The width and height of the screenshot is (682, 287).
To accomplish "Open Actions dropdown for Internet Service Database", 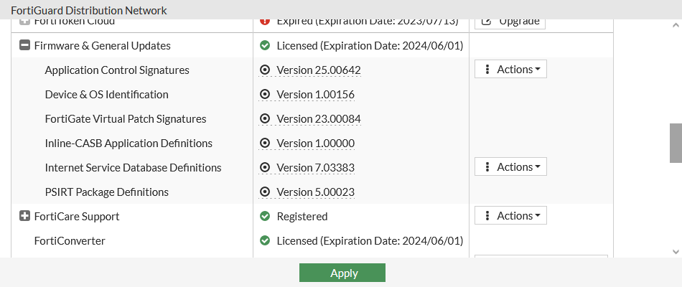I will coord(510,167).
